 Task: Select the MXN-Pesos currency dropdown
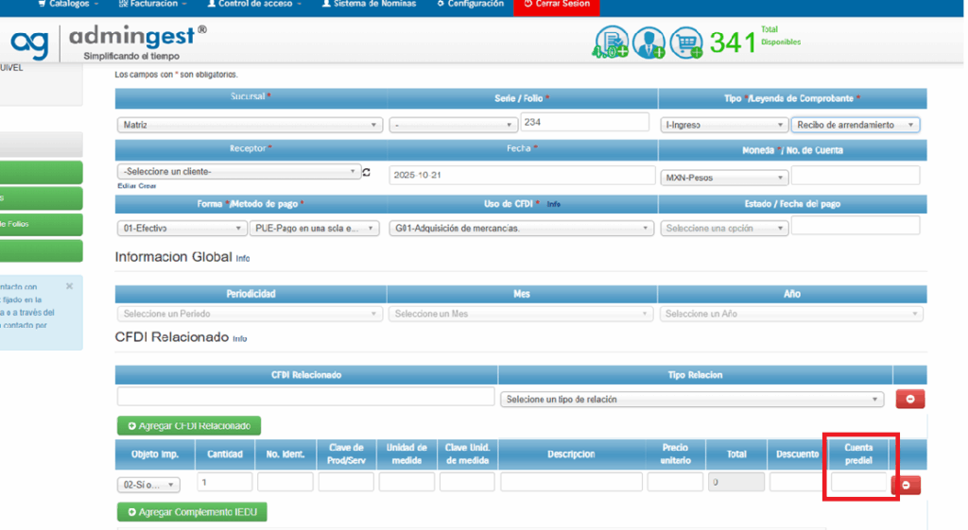(723, 178)
